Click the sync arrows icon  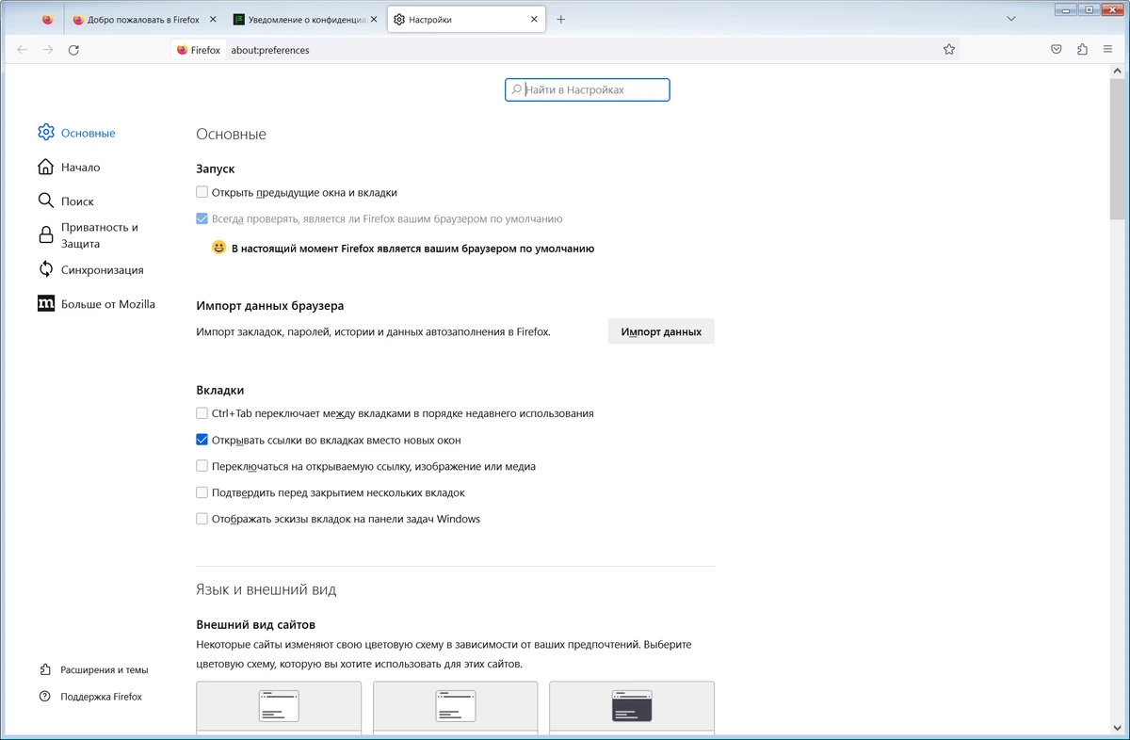pos(46,269)
